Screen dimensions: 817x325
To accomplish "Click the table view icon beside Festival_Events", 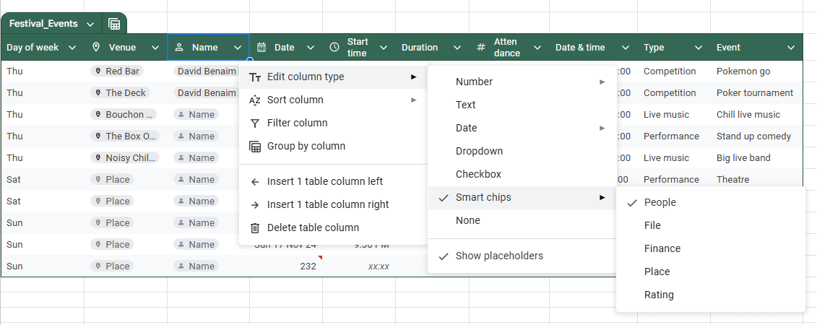I will (114, 24).
